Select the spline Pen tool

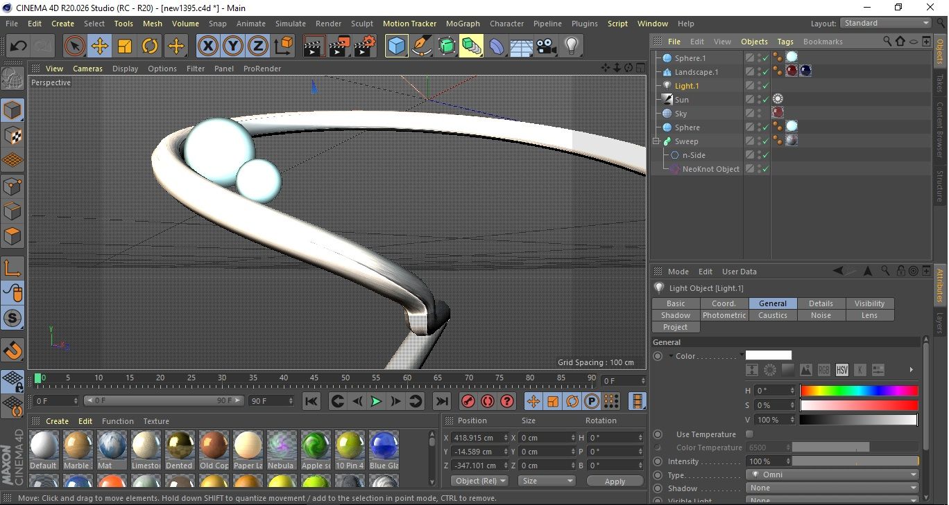[x=421, y=46]
